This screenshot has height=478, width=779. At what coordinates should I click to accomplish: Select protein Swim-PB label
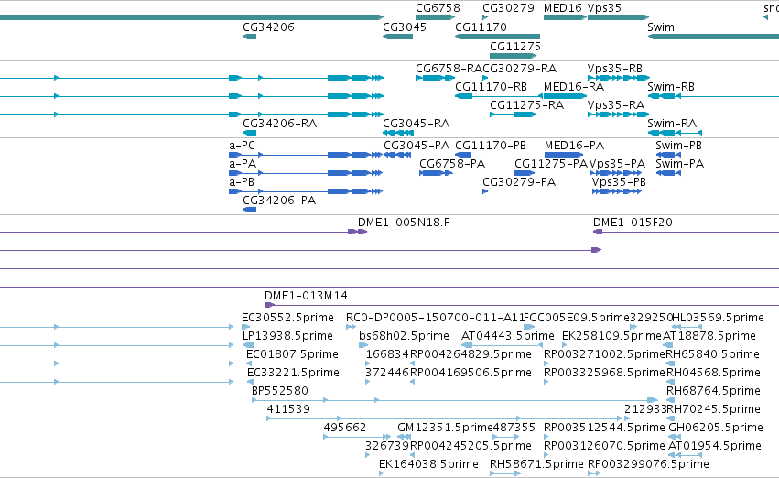[x=678, y=147]
